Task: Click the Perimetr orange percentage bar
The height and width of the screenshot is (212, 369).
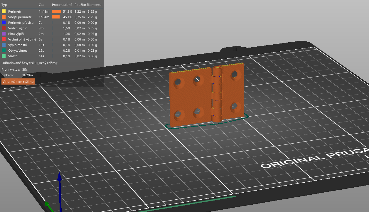Action: click(56, 11)
